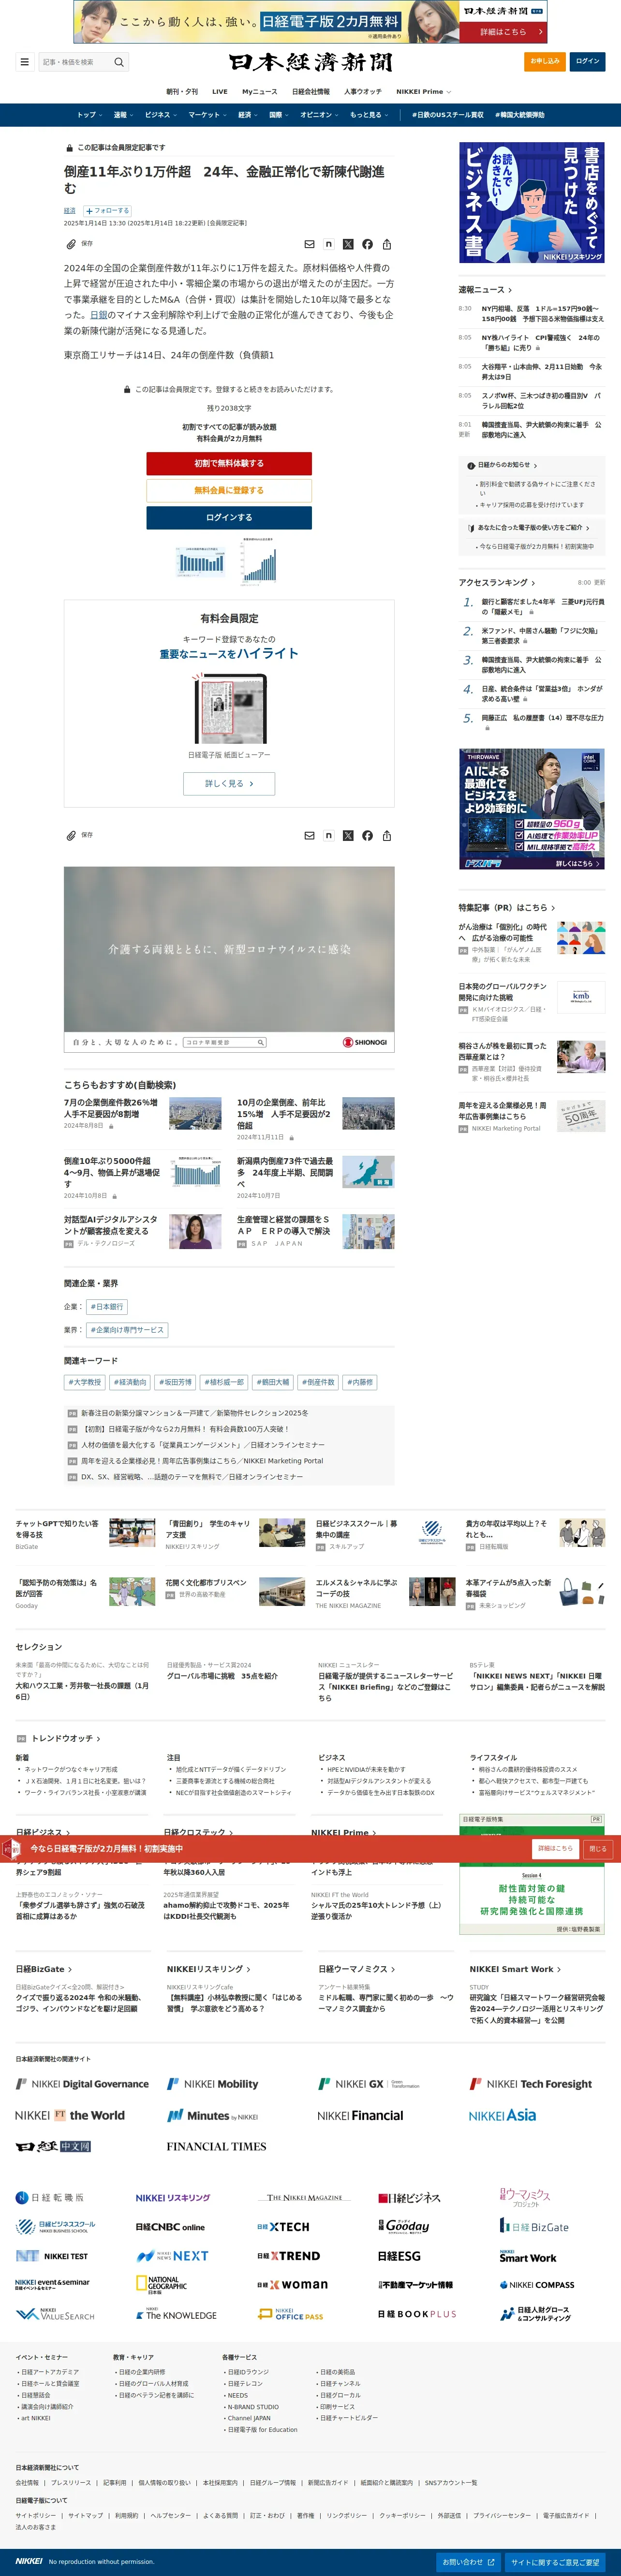This screenshot has height=2576, width=621.
Task: Click the X icon below the viewer promo
Action: 348,835
